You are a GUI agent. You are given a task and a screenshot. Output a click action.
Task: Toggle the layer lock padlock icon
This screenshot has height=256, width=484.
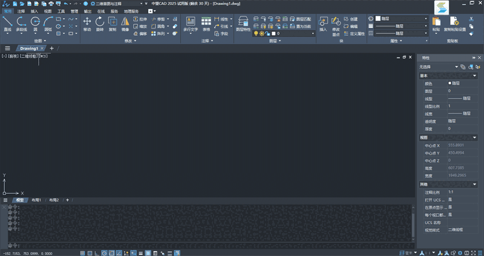click(267, 33)
